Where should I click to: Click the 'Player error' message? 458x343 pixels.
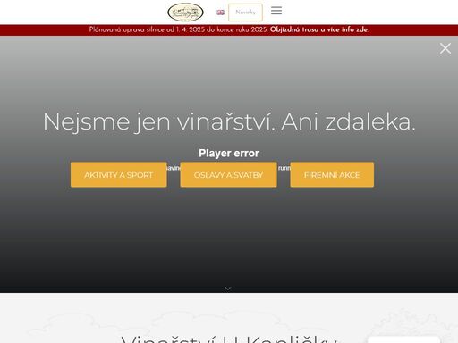tap(229, 153)
